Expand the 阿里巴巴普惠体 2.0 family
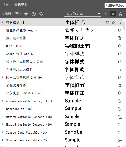This screenshot has height=147, width=126. pyautogui.click(x=3, y=77)
